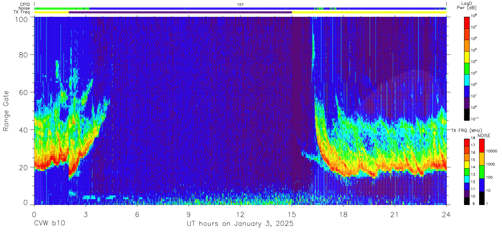The height and width of the screenshot is (232, 502).
Task: Click the 10^4 tick on the power colorbar
Action: (474, 61)
